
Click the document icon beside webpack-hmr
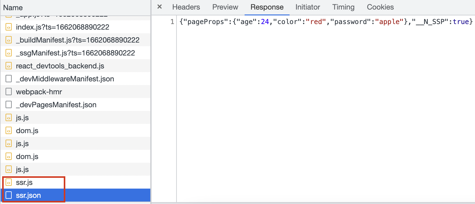pyautogui.click(x=9, y=92)
